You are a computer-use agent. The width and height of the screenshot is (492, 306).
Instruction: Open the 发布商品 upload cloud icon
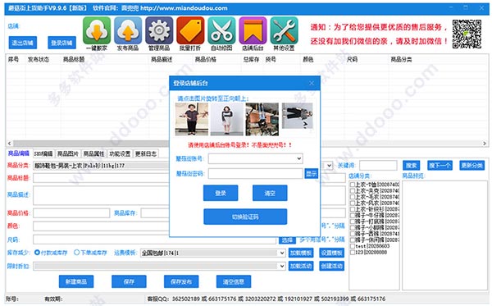(x=128, y=30)
